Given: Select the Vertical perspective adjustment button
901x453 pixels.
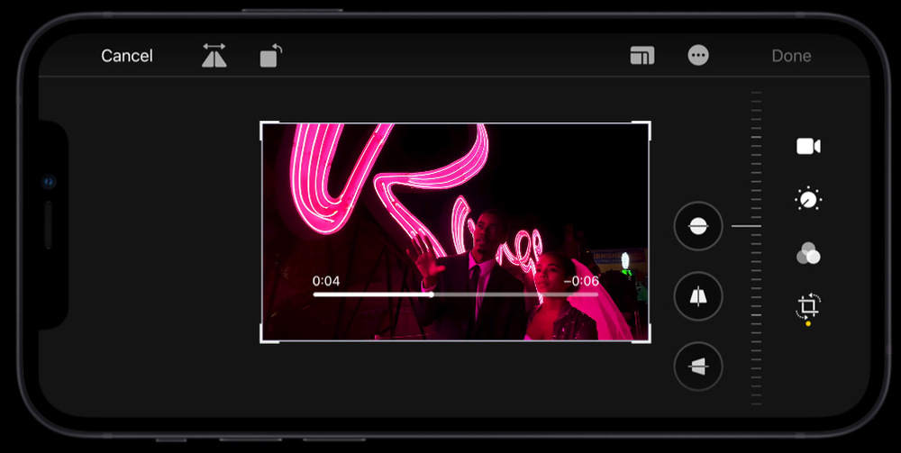Looking at the screenshot, I should click(x=698, y=296).
